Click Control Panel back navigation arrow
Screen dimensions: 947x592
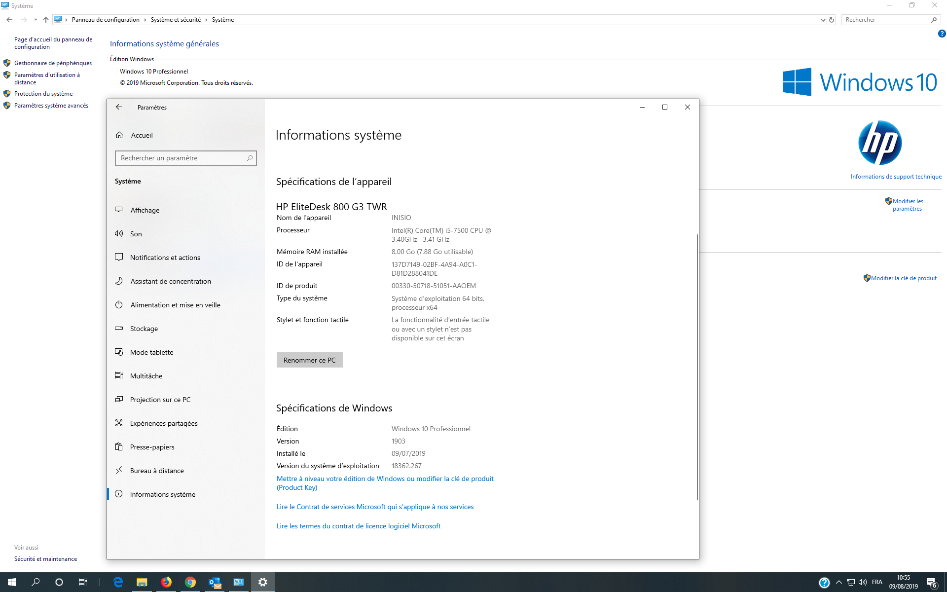tap(9, 20)
